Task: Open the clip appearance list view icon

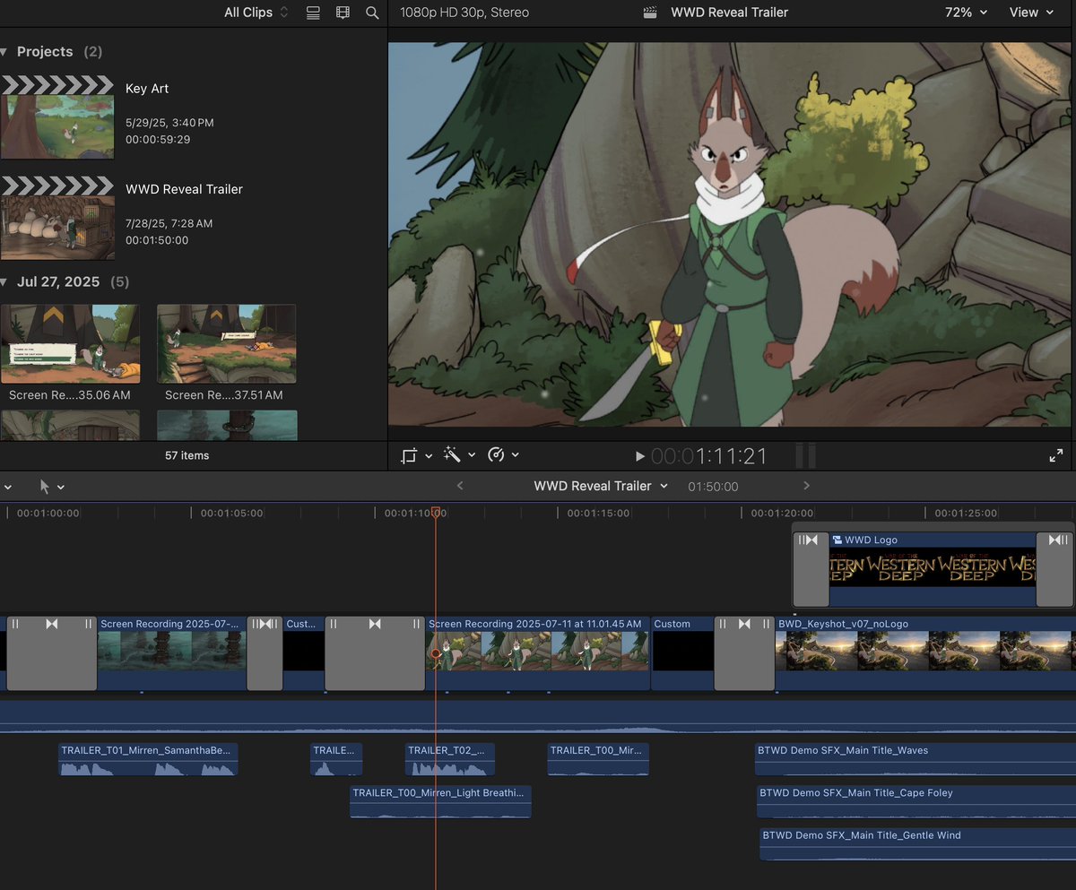Action: pos(313,13)
